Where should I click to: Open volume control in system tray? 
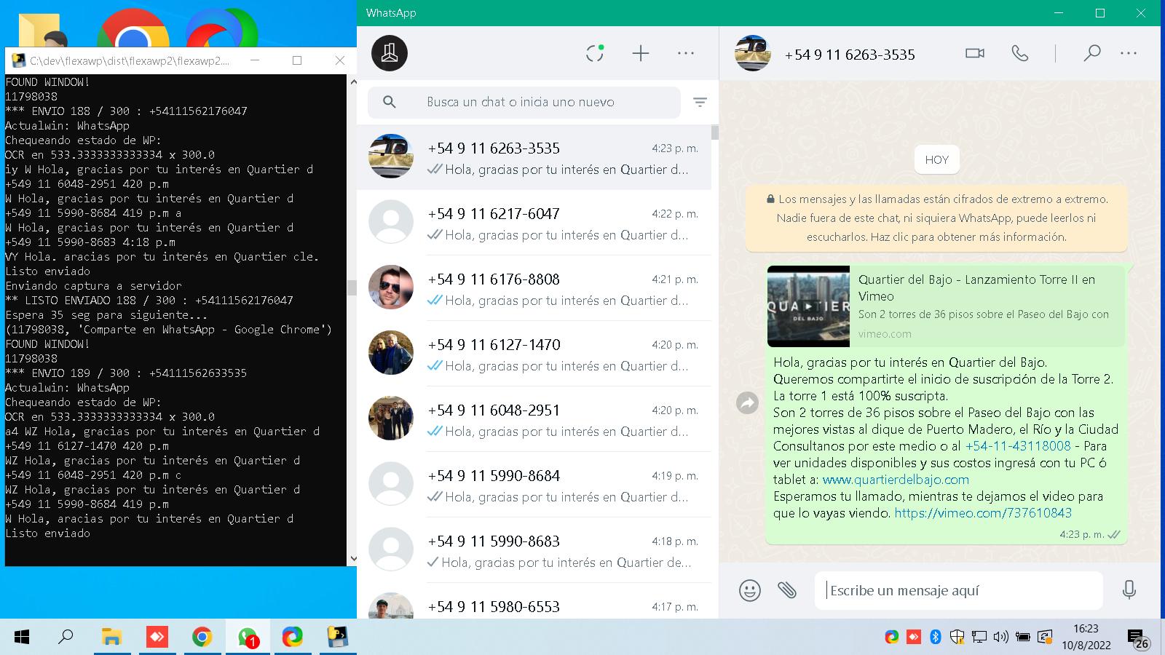(x=1001, y=638)
